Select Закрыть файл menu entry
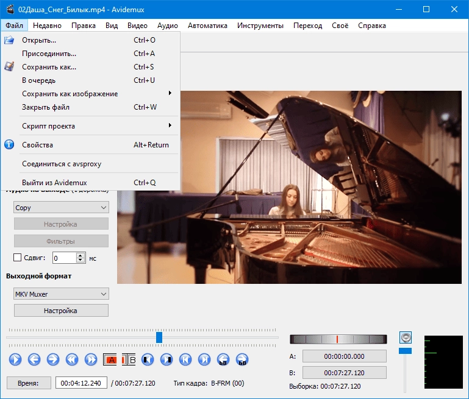This screenshot has height=399, width=469. tap(90, 107)
